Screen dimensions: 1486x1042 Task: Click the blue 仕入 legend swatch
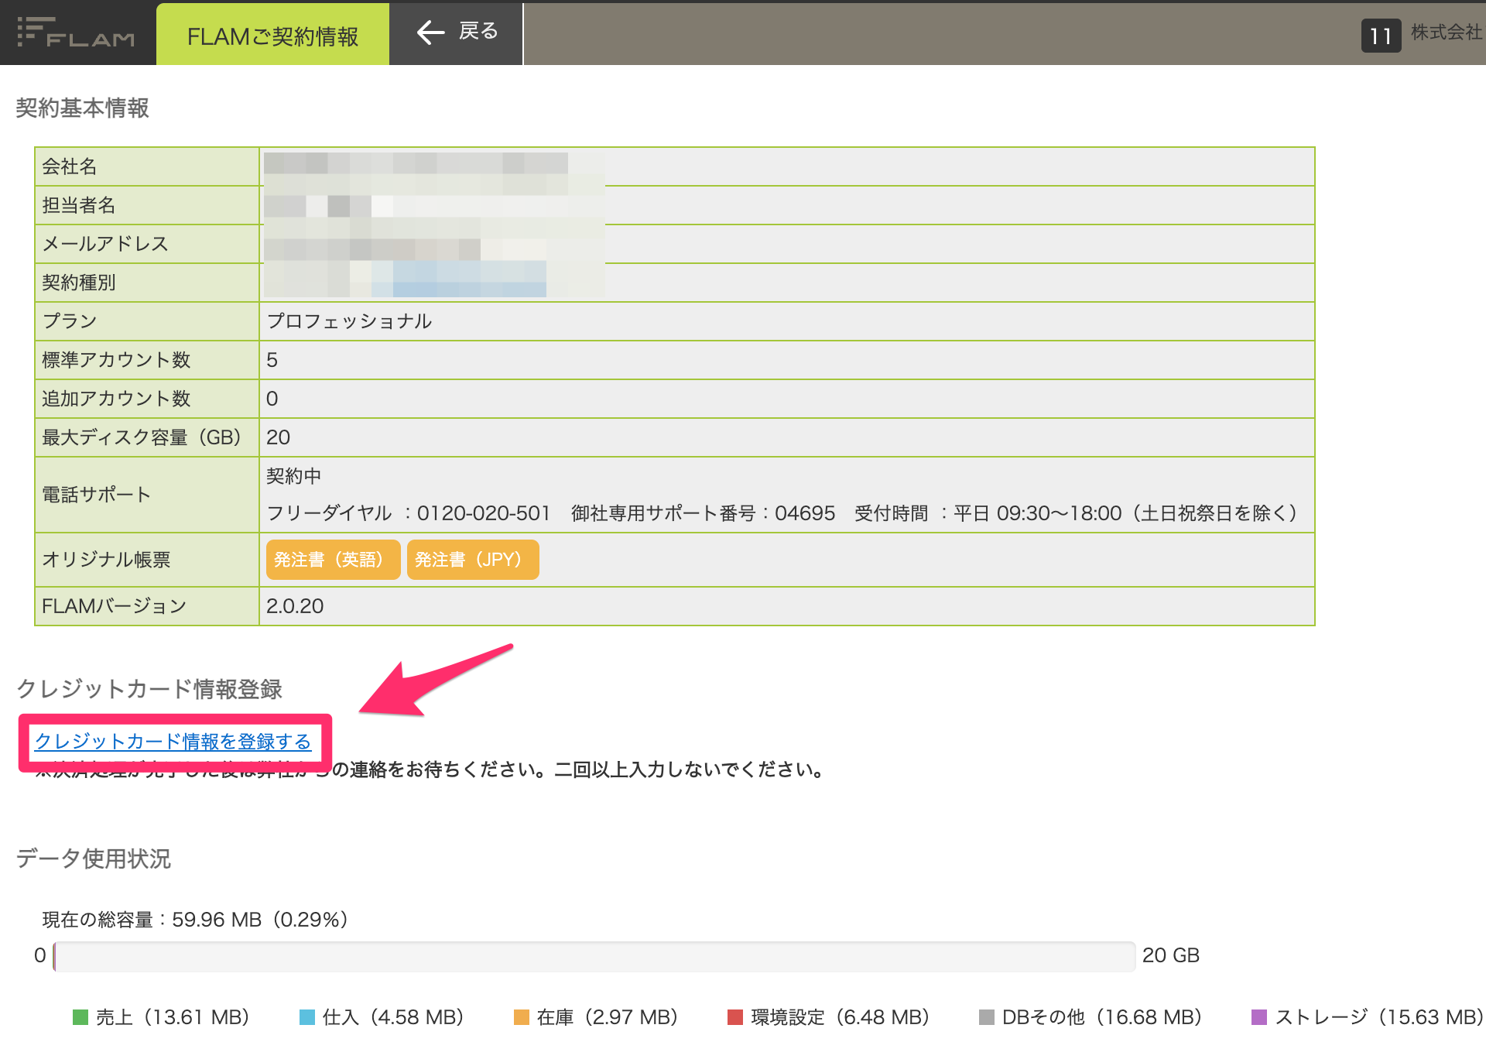(307, 1017)
